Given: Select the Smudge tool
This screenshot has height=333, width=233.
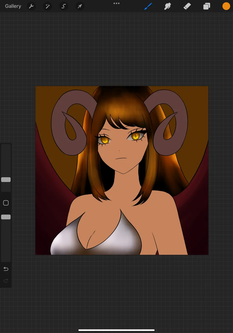Looking at the screenshot, I should click(x=168, y=6).
